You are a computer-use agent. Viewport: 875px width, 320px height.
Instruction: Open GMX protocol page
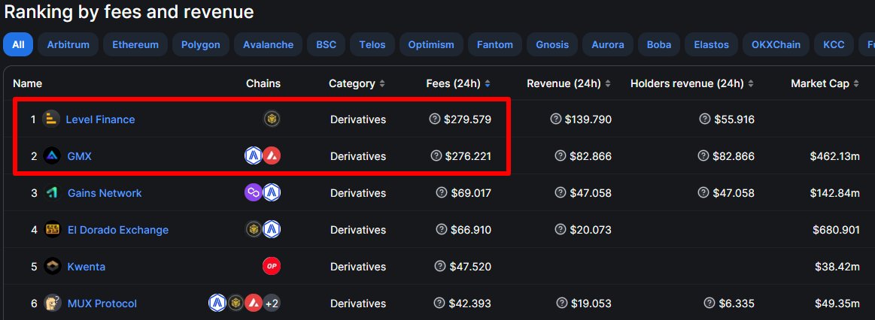[79, 156]
